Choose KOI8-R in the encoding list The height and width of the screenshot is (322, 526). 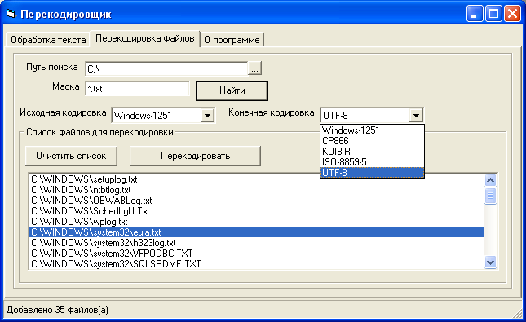click(x=372, y=152)
